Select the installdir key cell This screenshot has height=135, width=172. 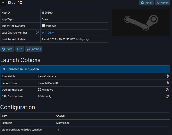[28, 123]
